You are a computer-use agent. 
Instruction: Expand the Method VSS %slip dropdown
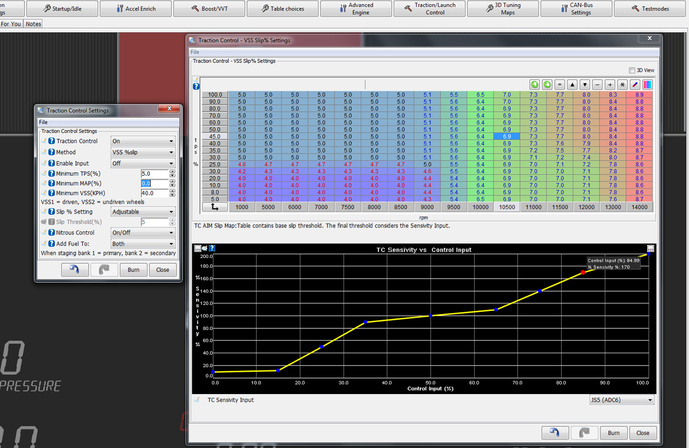[143, 153]
